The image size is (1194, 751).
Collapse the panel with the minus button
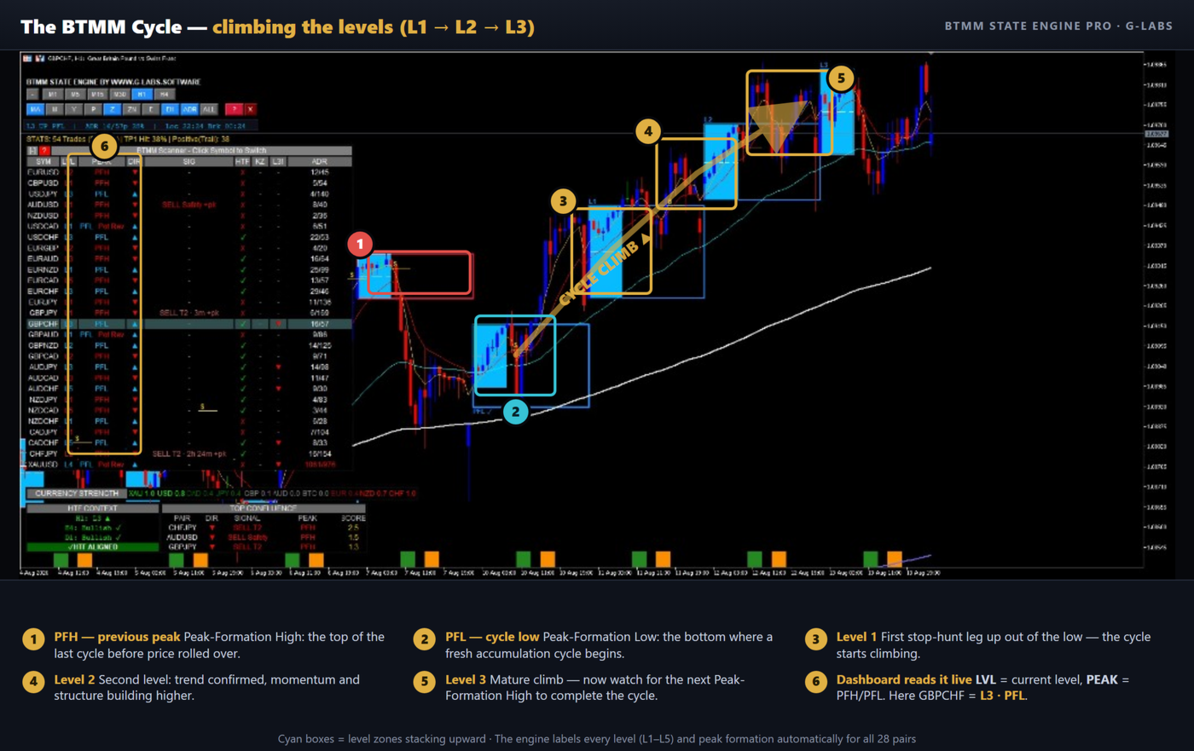[32, 95]
